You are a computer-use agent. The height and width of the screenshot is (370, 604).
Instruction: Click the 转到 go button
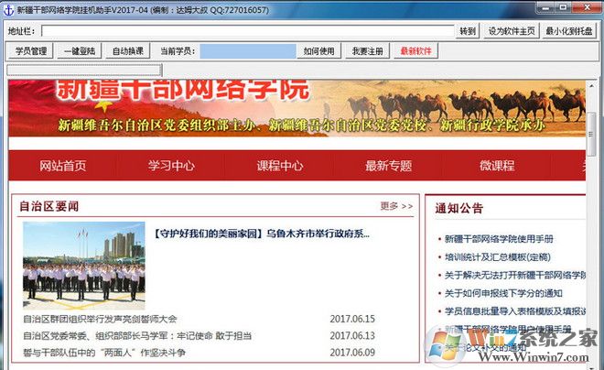click(468, 31)
